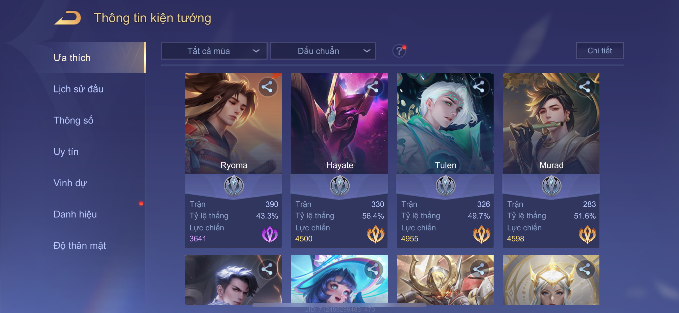Tap the golden back arrow icon
The width and height of the screenshot is (679, 313).
point(67,18)
